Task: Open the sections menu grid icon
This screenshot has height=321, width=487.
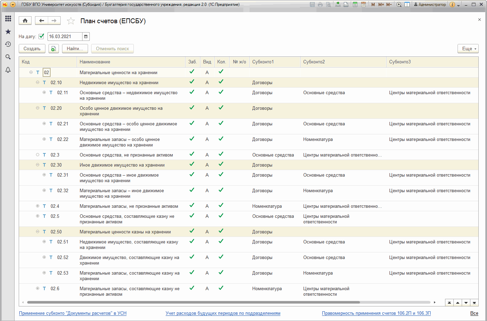Action: tap(8, 19)
